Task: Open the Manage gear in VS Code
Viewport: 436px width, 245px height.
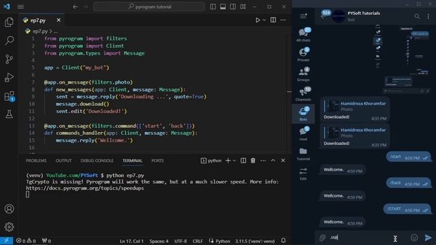Action: click(9, 227)
